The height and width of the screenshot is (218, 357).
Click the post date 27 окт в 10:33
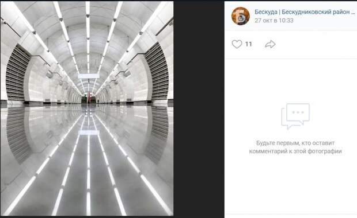click(x=274, y=21)
